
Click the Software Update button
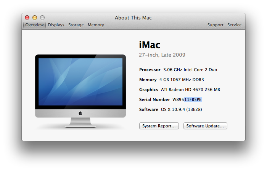point(205,126)
